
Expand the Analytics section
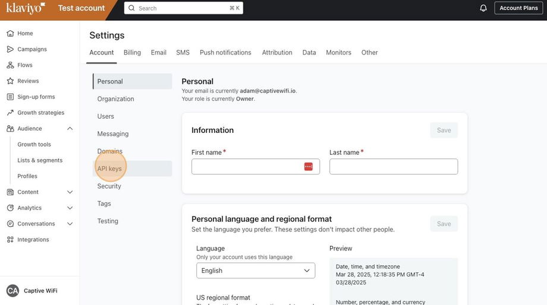pyautogui.click(x=70, y=208)
